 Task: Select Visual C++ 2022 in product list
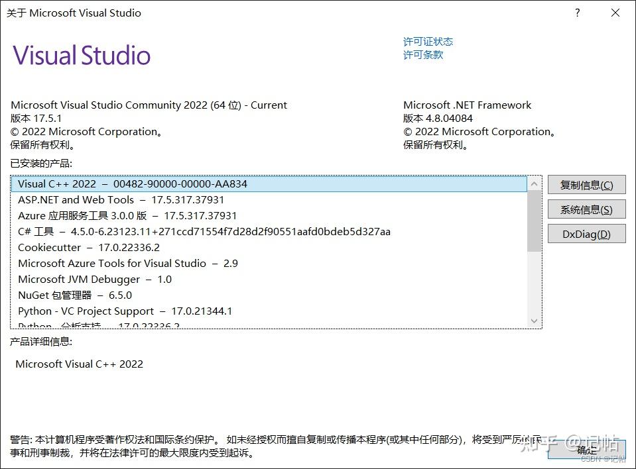133,183
